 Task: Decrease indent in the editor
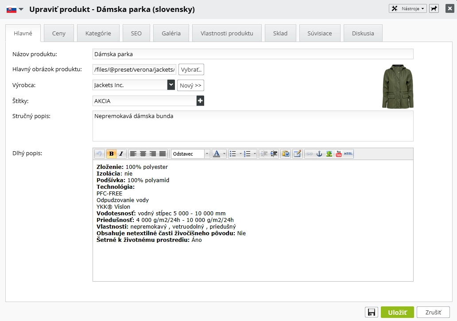point(264,154)
